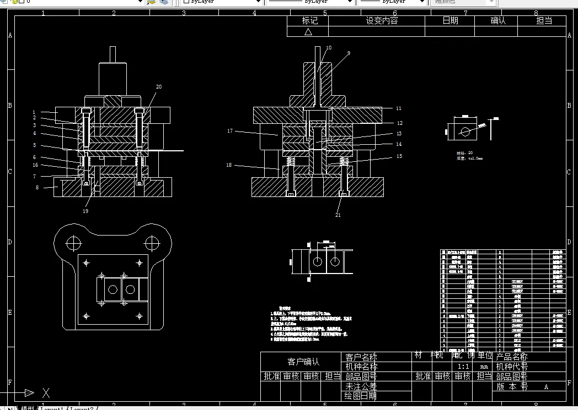Click the 产品名称 label
This screenshot has width=578, height=410.
point(512,357)
